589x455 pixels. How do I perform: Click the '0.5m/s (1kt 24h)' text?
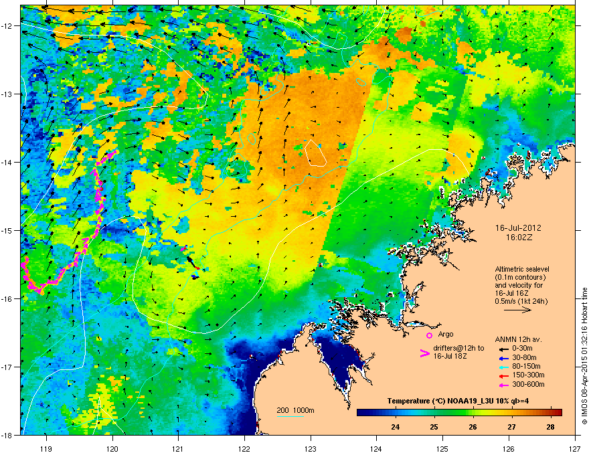click(521, 301)
